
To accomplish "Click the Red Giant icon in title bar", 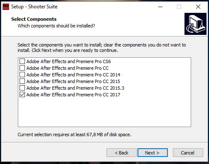I will [6, 7].
